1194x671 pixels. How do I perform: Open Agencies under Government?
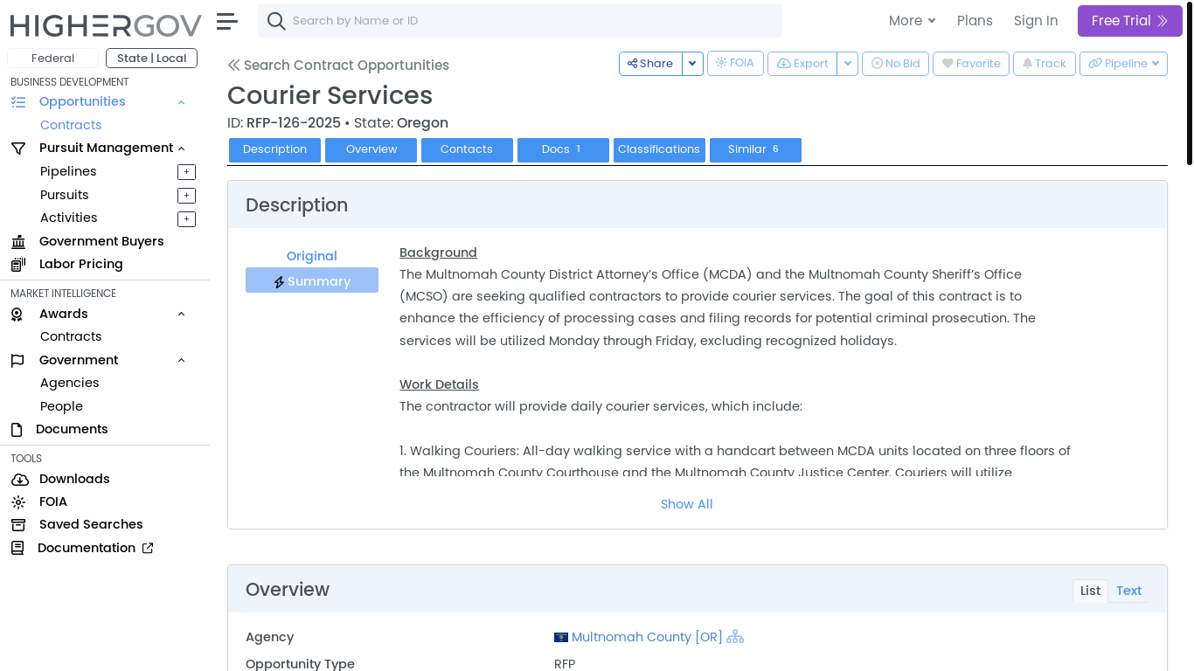pyautogui.click(x=70, y=383)
